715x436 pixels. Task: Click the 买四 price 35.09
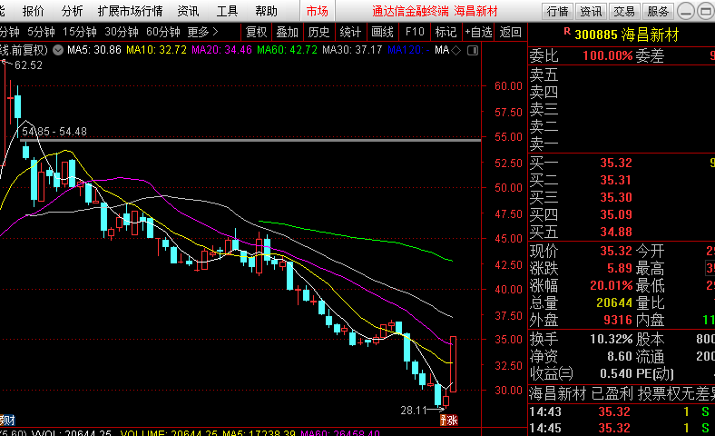[616, 214]
